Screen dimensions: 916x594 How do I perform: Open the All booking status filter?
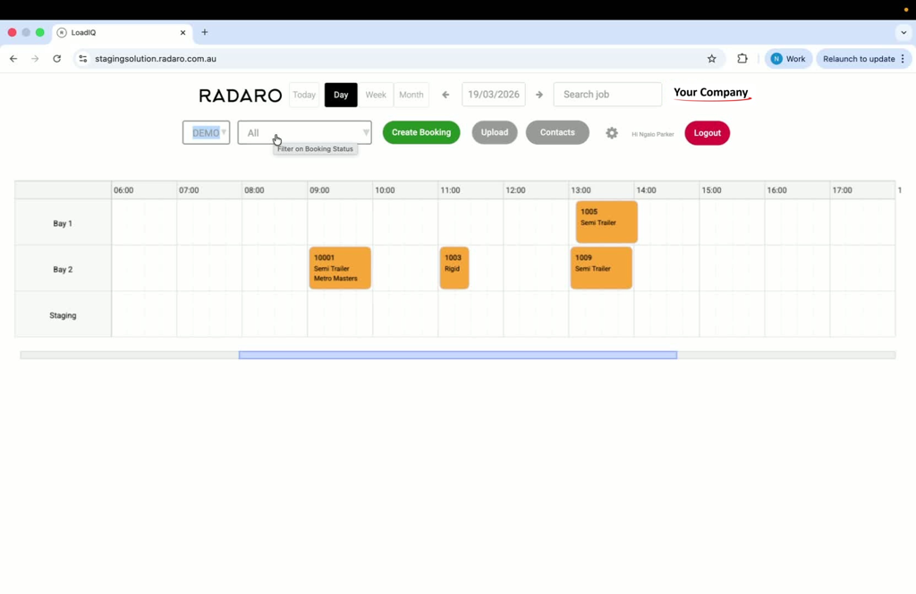coord(304,132)
